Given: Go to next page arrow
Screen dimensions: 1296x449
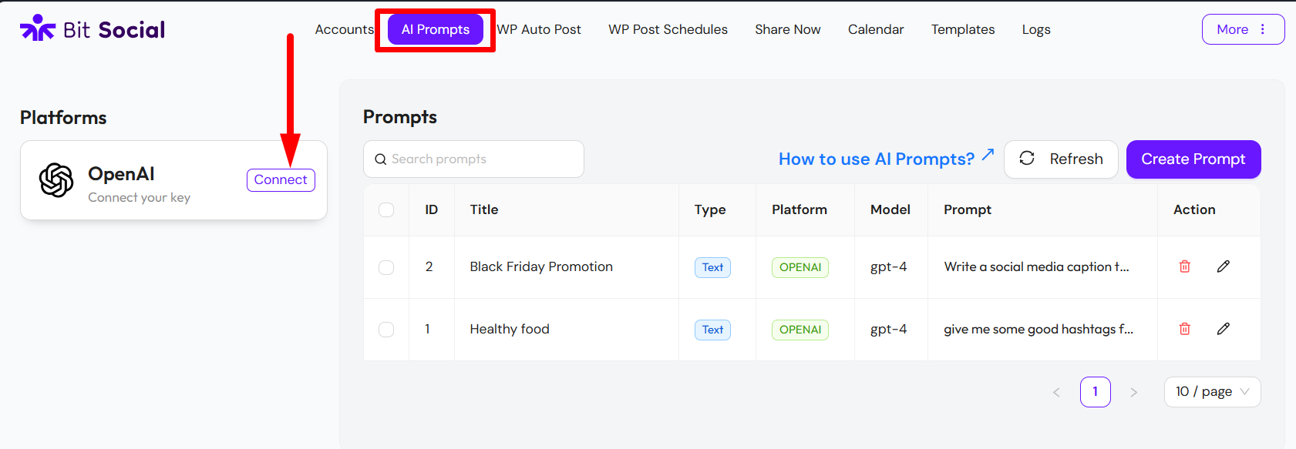Looking at the screenshot, I should (1133, 392).
